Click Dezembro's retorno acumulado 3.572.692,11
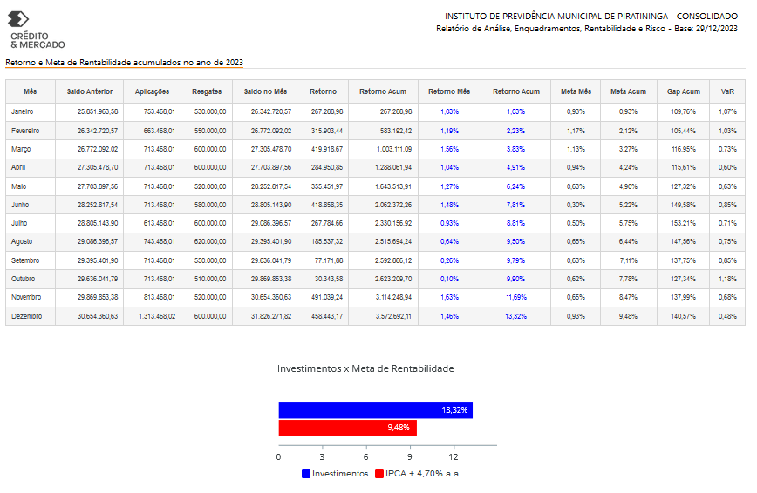This screenshot has height=493, width=757. coord(393,316)
